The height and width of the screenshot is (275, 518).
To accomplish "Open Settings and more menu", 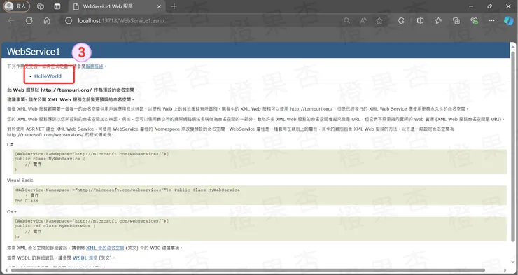I will point(492,21).
